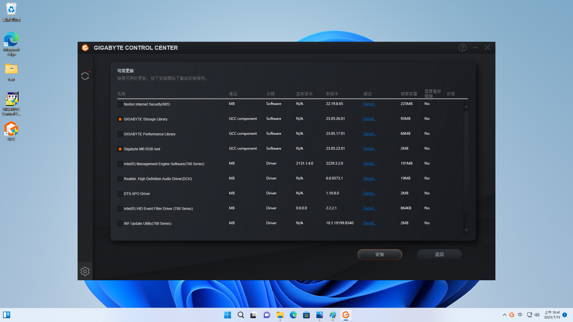Check Intel Management Engine Software checkbox
This screenshot has width=573, height=322.
coord(120,164)
